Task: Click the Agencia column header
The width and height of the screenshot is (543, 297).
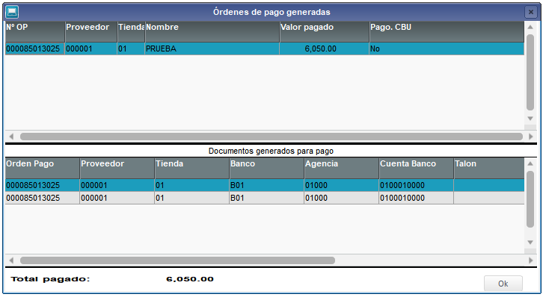Action: click(341, 168)
